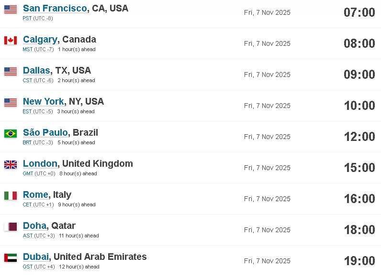The image size is (381, 279).
Task: Click the CET time zone abbreviation link
Action: click(27, 204)
